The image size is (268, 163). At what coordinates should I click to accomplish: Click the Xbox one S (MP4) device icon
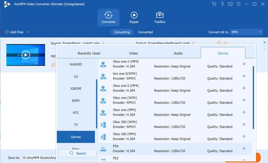point(103,88)
